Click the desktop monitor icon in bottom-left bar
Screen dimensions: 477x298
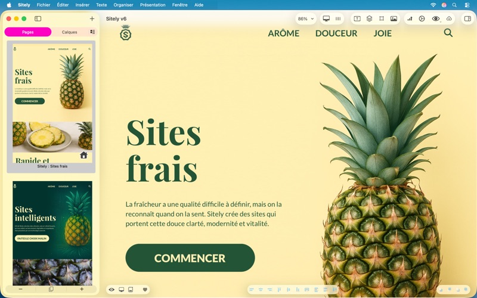pos(122,290)
